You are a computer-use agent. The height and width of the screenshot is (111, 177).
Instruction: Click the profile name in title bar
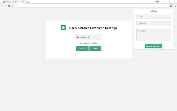point(157,2)
